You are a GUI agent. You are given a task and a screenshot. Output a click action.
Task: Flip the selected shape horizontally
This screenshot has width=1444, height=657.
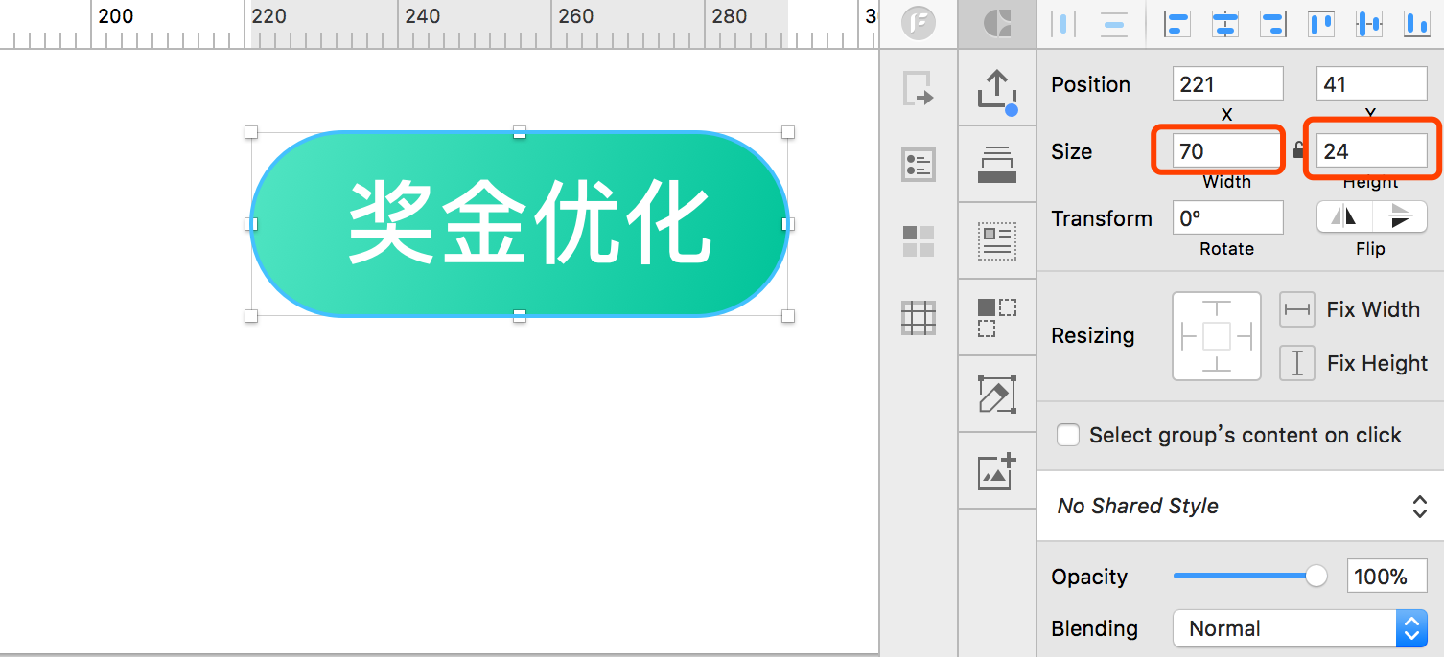point(1343,216)
